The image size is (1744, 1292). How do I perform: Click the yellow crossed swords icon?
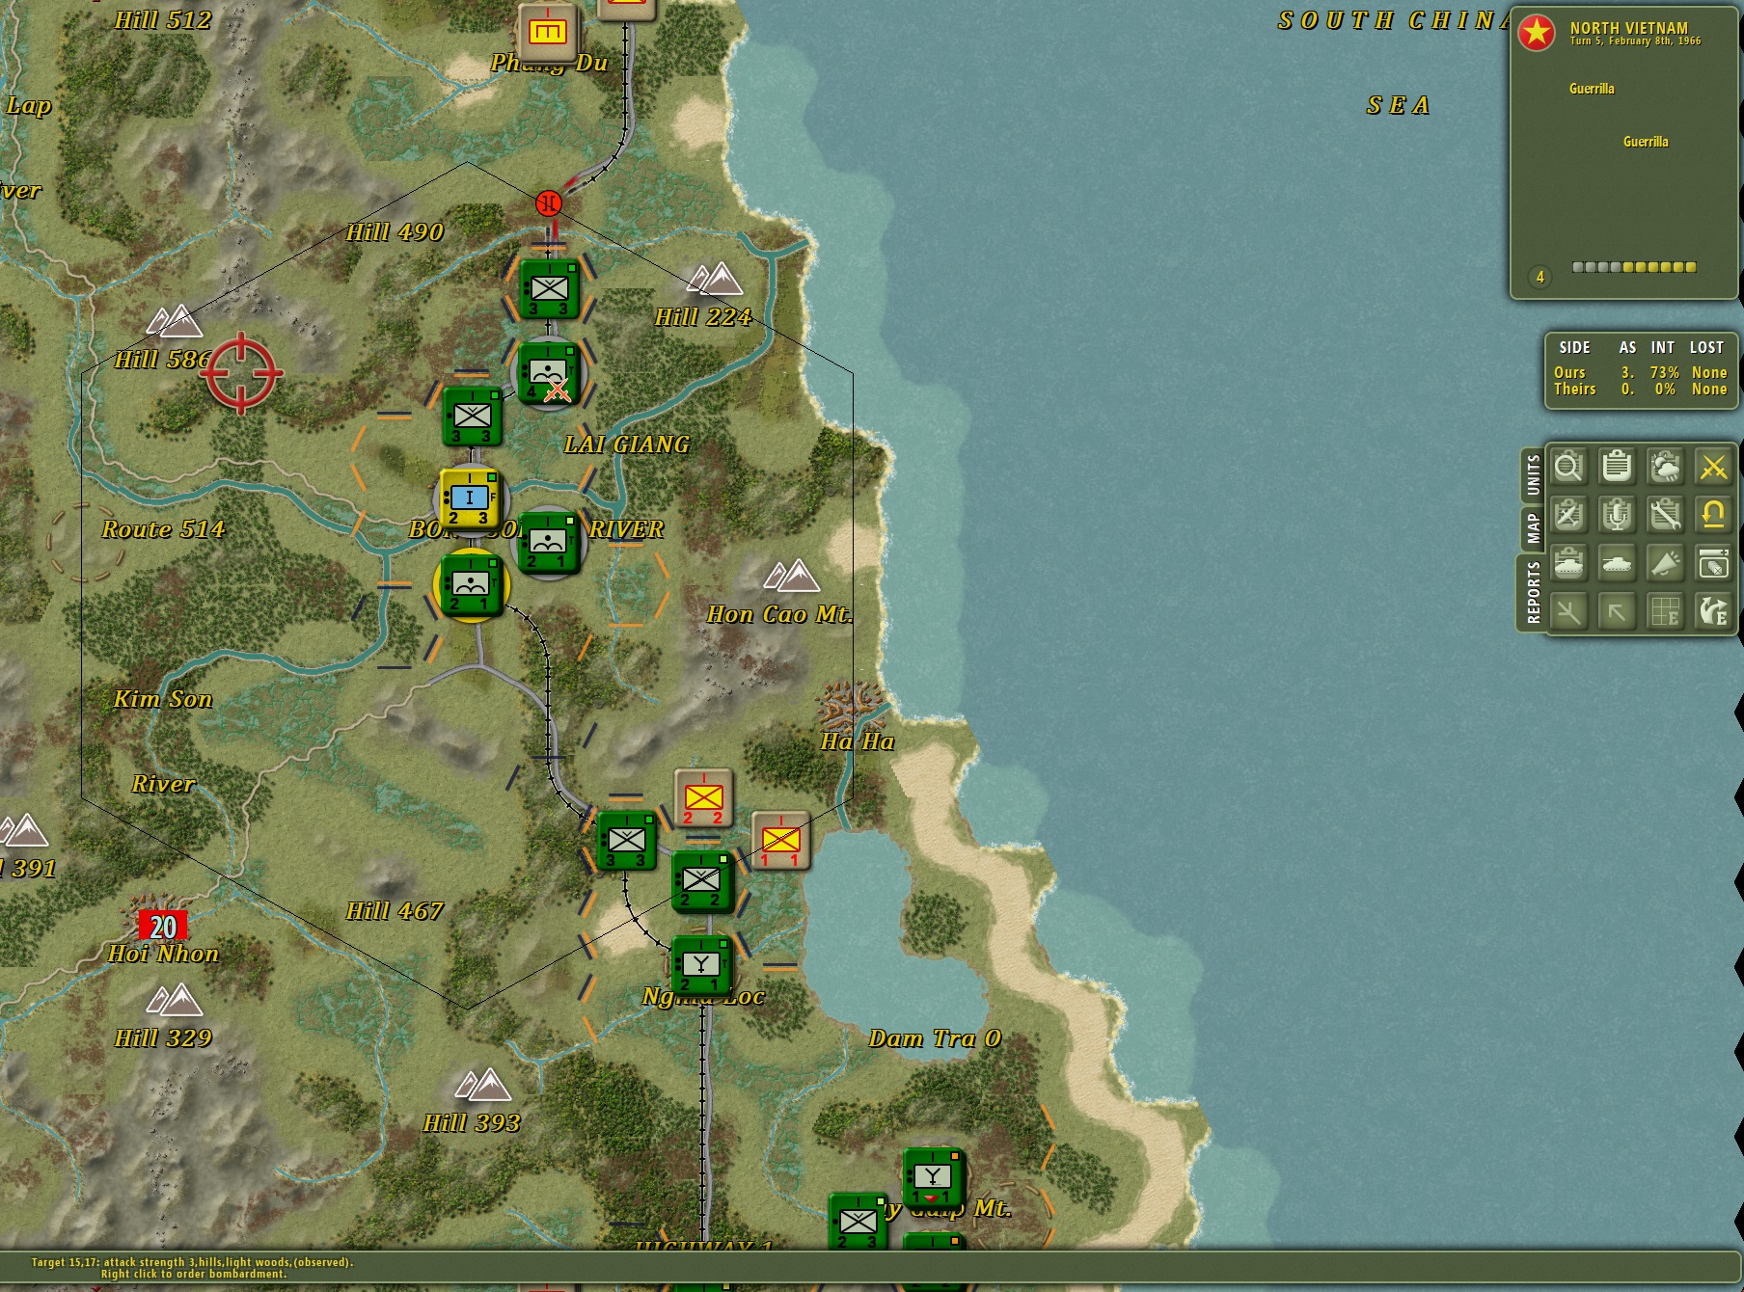coord(1713,468)
